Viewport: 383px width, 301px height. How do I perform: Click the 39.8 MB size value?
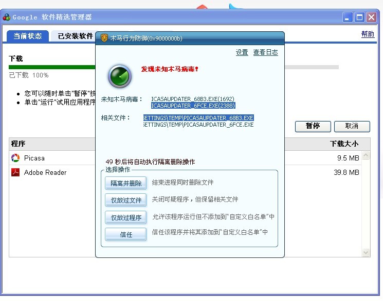(346, 172)
